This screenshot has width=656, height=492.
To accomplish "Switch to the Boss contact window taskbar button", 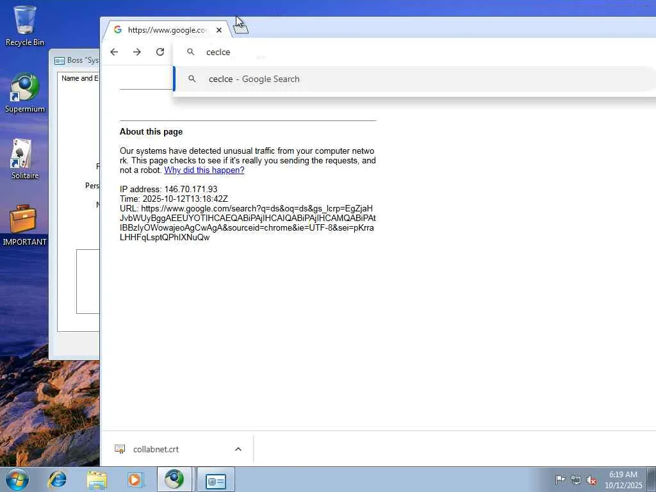I will point(215,479).
